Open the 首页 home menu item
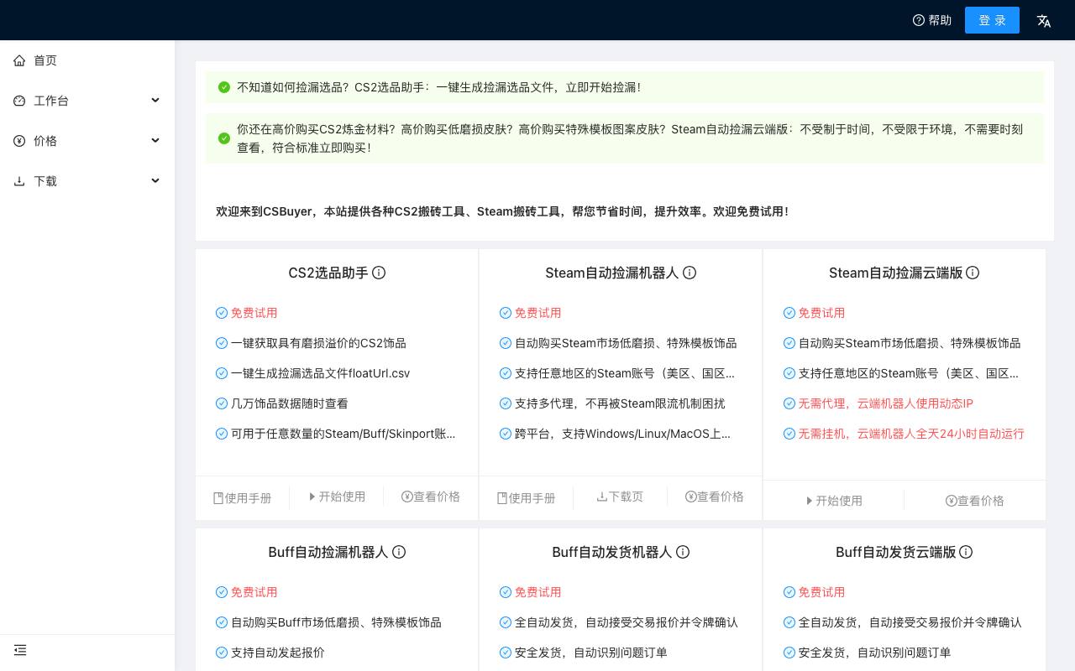This screenshot has width=1075, height=671. pos(87,60)
